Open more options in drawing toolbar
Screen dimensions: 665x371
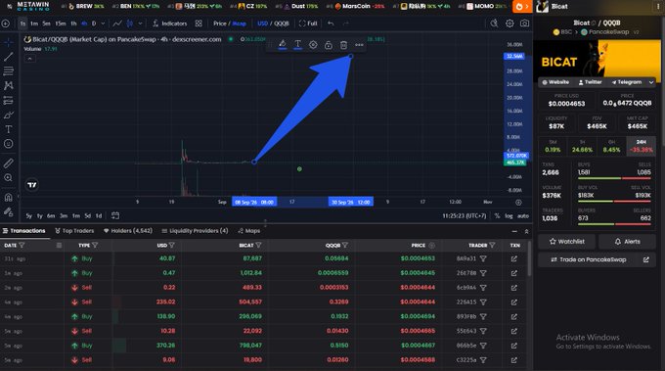pyautogui.click(x=359, y=45)
